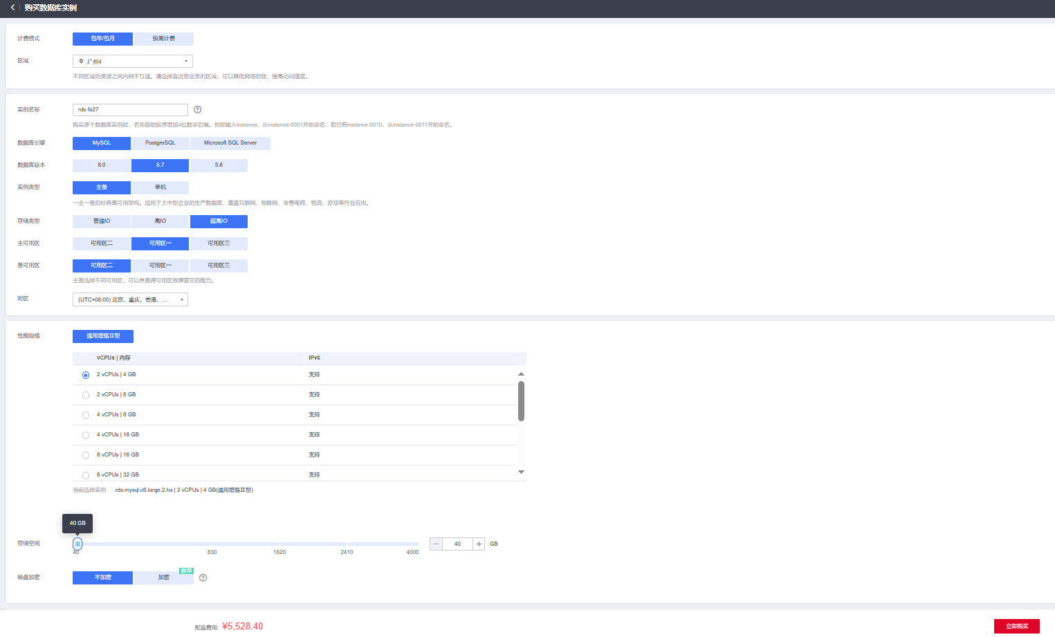
Task: Select PostgreSQL as the database engine
Action: point(160,143)
